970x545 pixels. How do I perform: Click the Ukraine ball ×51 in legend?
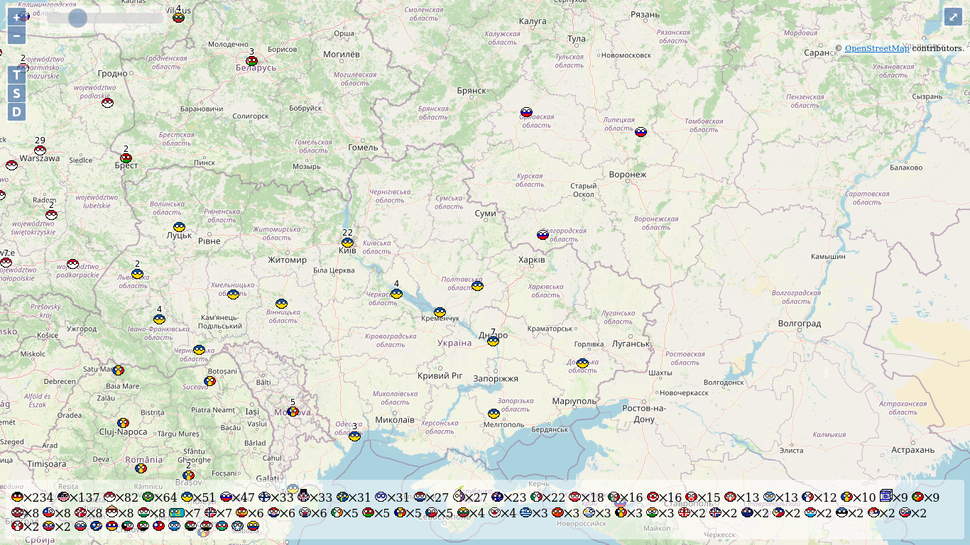click(187, 497)
